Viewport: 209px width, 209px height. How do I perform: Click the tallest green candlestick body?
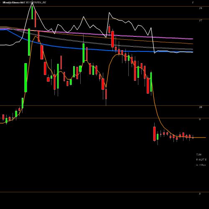coord(25,78)
